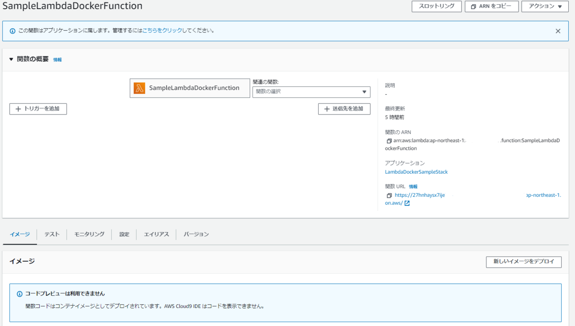Open function URL via the external link icon
The width and height of the screenshot is (575, 326).
406,203
